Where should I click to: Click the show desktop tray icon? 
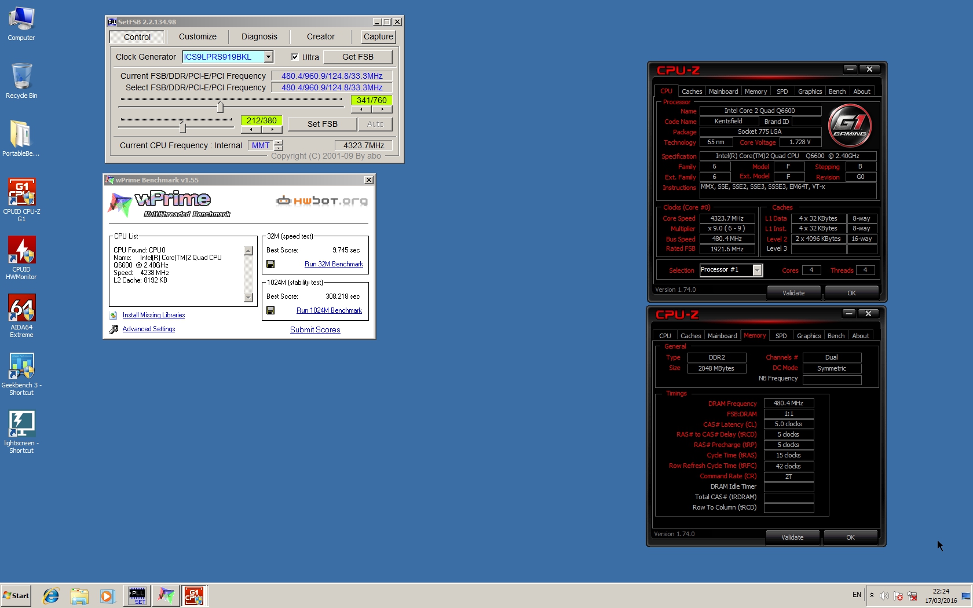tap(966, 596)
